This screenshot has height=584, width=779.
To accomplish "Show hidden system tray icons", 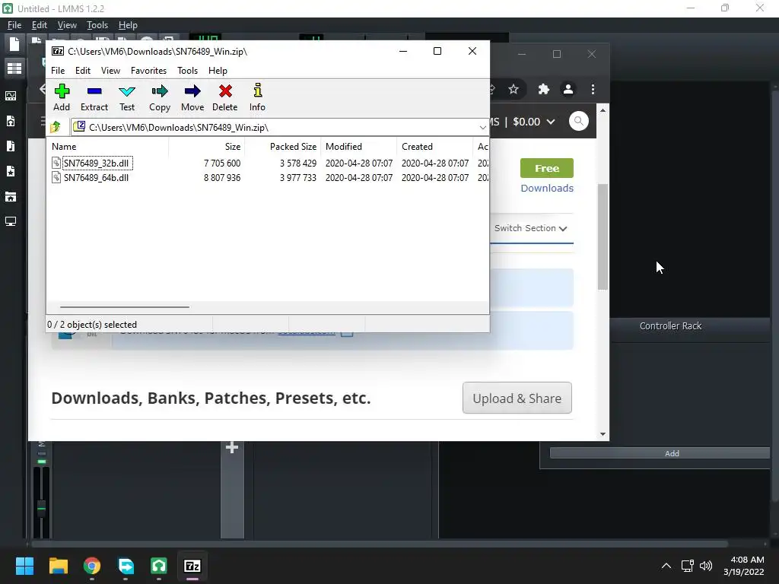I will (666, 566).
